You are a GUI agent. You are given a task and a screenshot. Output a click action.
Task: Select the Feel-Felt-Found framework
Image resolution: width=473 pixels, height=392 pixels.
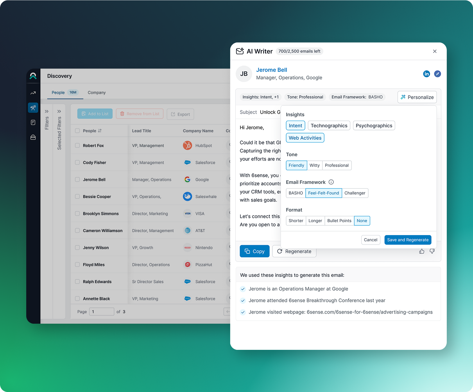324,193
